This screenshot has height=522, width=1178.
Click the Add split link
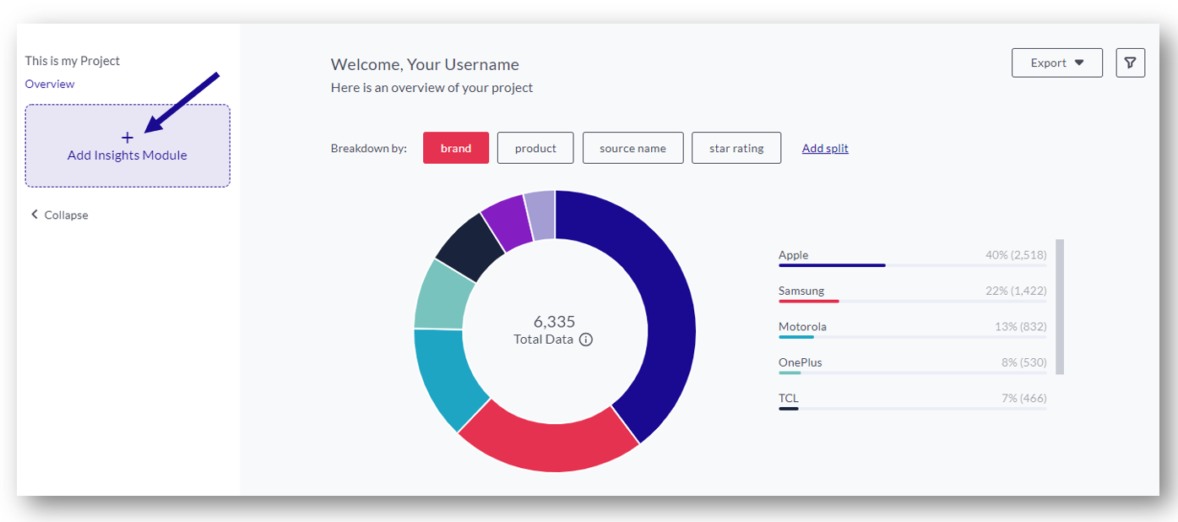coord(825,148)
